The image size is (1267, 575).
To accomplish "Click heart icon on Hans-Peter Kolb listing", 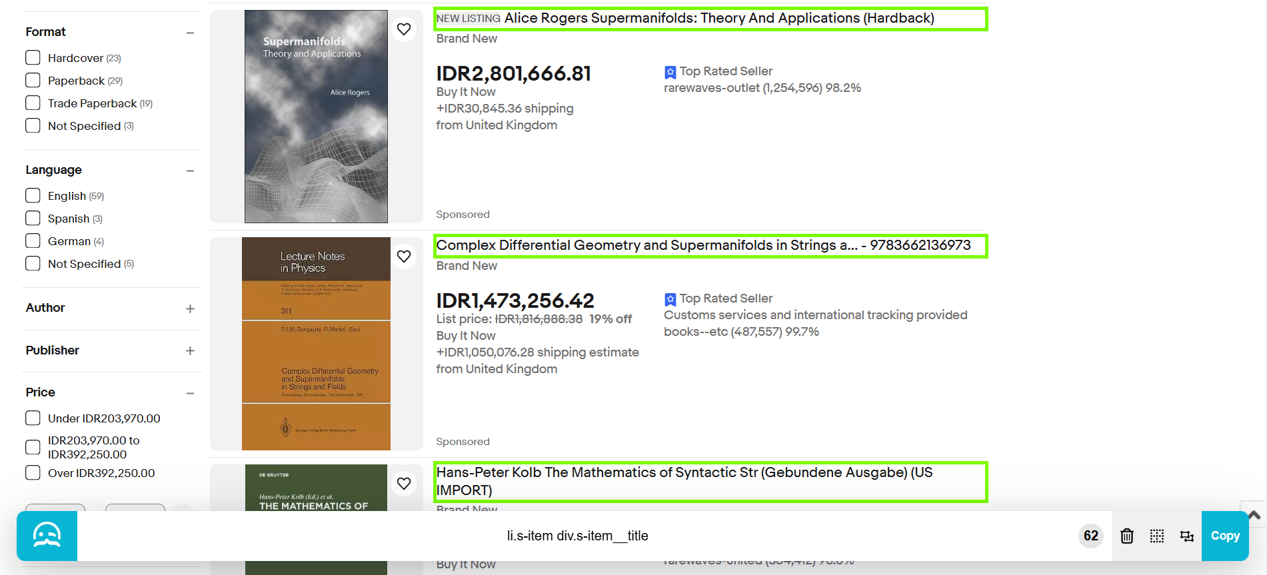I will coord(404,484).
